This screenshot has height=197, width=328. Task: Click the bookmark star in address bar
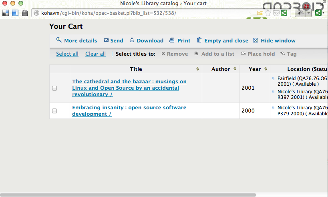[x=268, y=13]
